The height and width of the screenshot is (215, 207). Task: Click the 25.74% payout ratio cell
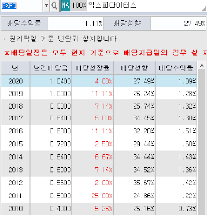tap(134, 106)
